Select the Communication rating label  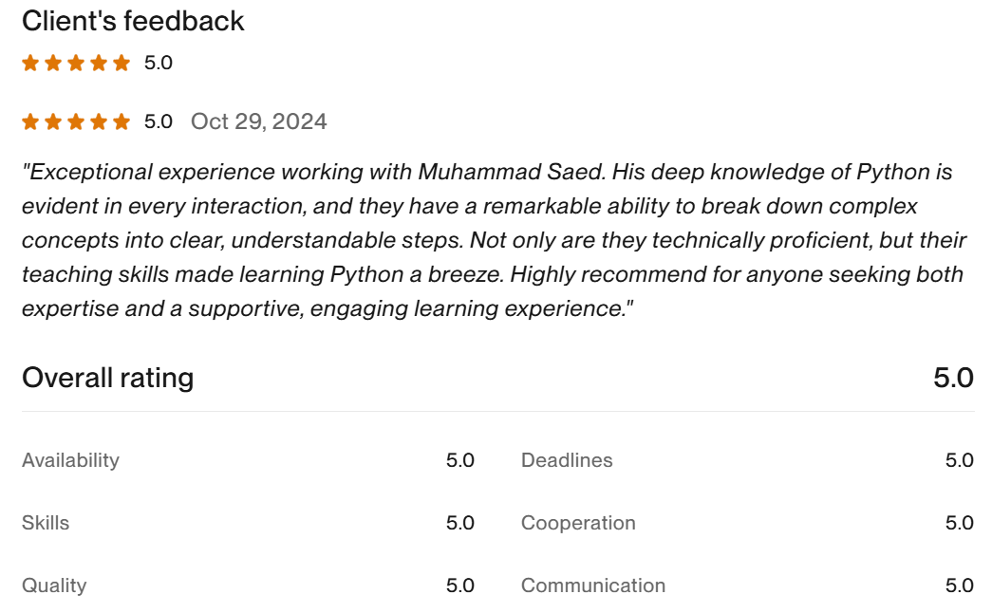point(593,585)
